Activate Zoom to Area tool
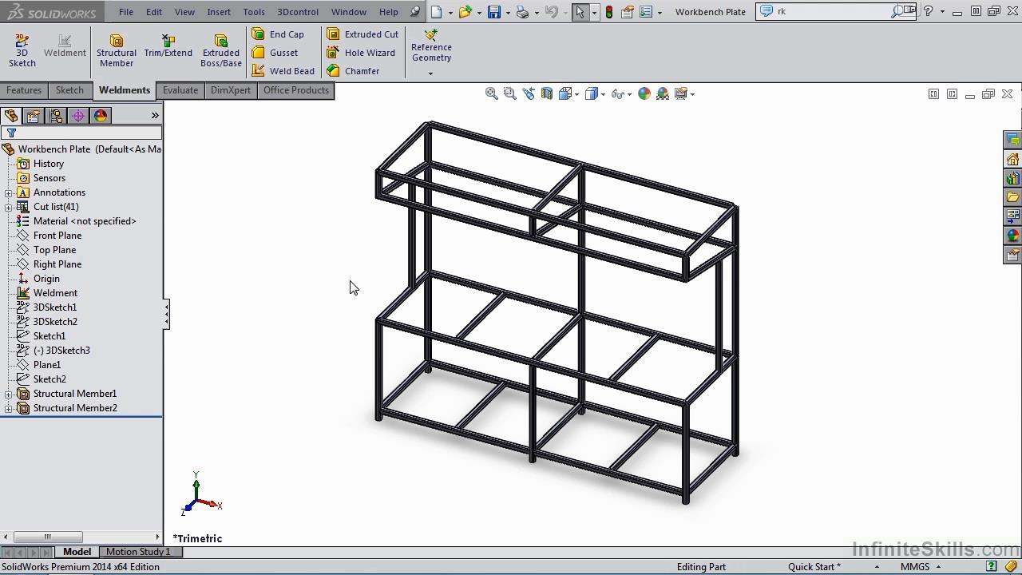The height and width of the screenshot is (575, 1022). (x=509, y=93)
